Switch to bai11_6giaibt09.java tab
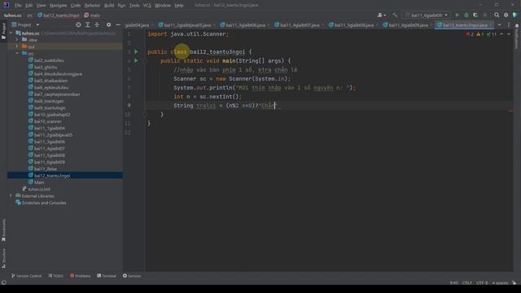The width and height of the screenshot is (521, 293). (x=408, y=25)
